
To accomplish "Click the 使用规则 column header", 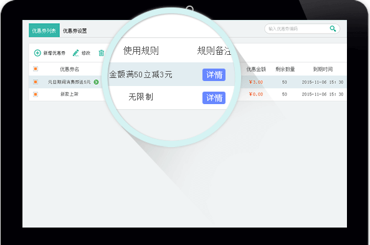I will (x=141, y=50).
